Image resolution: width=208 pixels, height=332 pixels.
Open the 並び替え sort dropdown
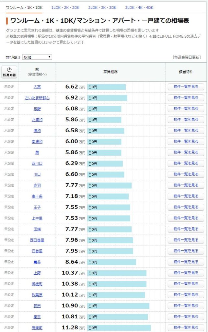pos(37,57)
